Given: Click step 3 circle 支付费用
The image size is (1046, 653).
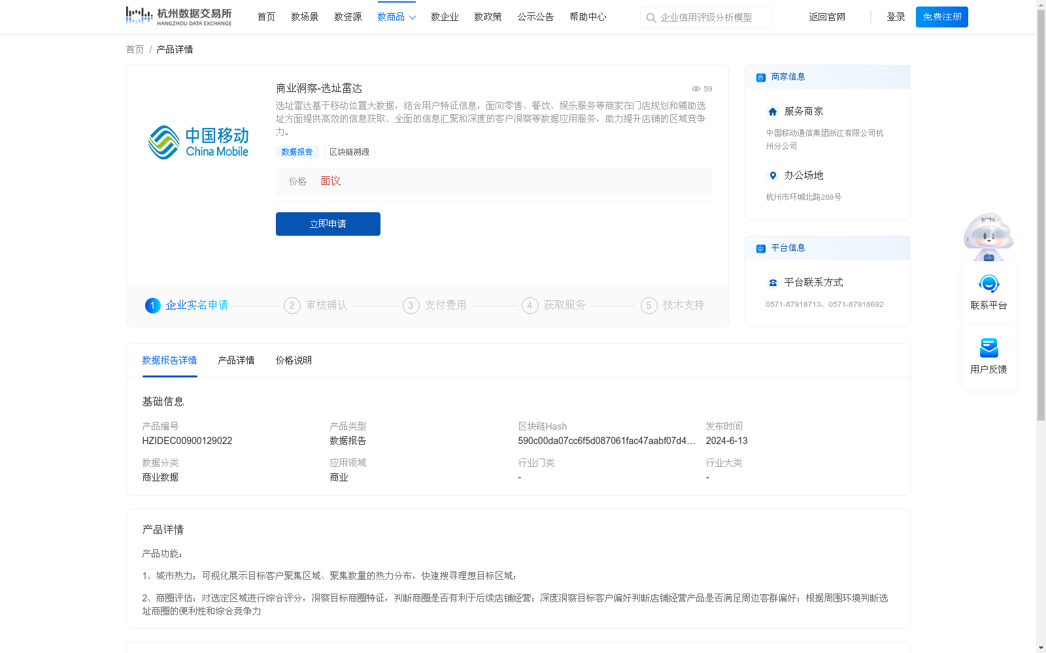Looking at the screenshot, I should (411, 306).
